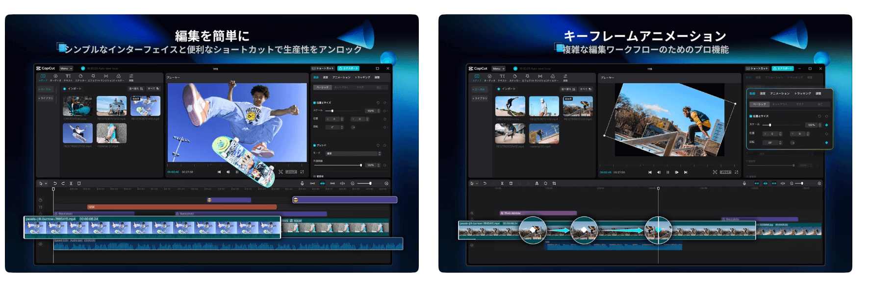Image resolution: width=870 pixels, height=287 pixels.
Task: Click the mirror flip icon in the キーフレームアニメーション timeline toolbar
Action: coord(537,183)
